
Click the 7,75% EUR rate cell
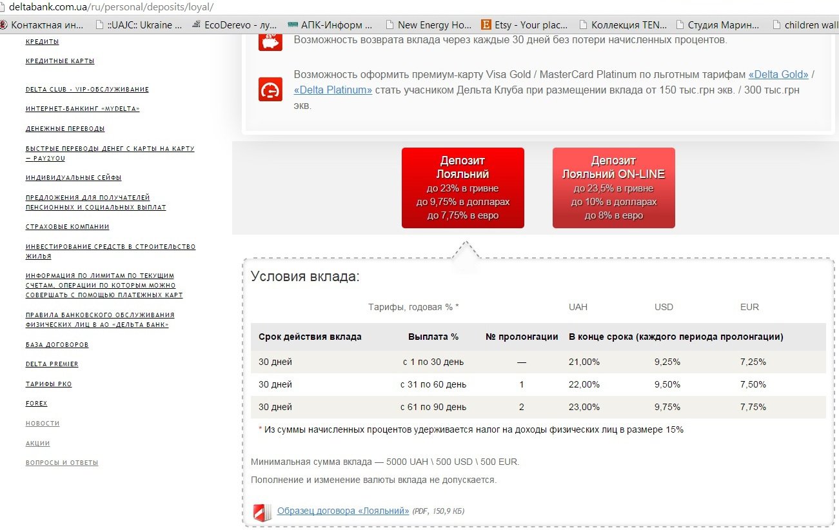click(x=753, y=407)
